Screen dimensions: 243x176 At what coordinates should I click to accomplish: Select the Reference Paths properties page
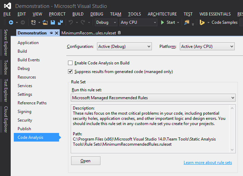pos(32,103)
